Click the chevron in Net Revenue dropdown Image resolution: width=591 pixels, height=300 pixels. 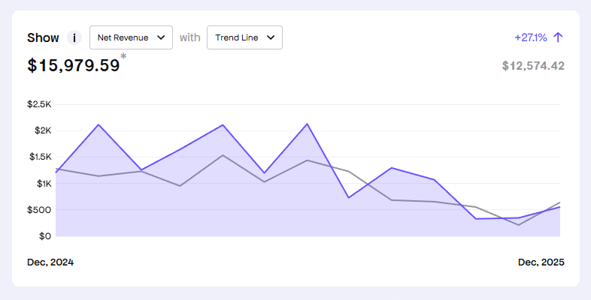(x=161, y=37)
